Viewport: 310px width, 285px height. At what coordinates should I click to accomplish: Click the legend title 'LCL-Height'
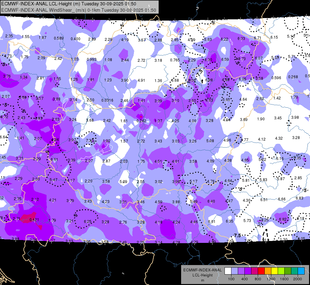coord(202,275)
